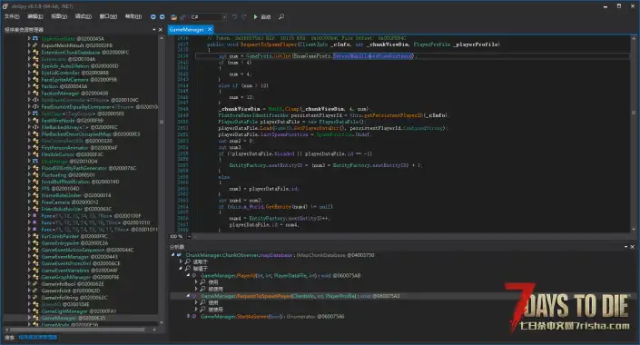
Task: Click the Faction class icon
Action: [x=35, y=86]
